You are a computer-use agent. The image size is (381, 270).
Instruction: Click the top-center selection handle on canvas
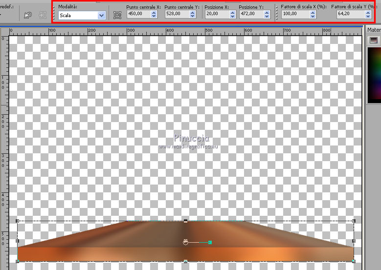(x=186, y=221)
